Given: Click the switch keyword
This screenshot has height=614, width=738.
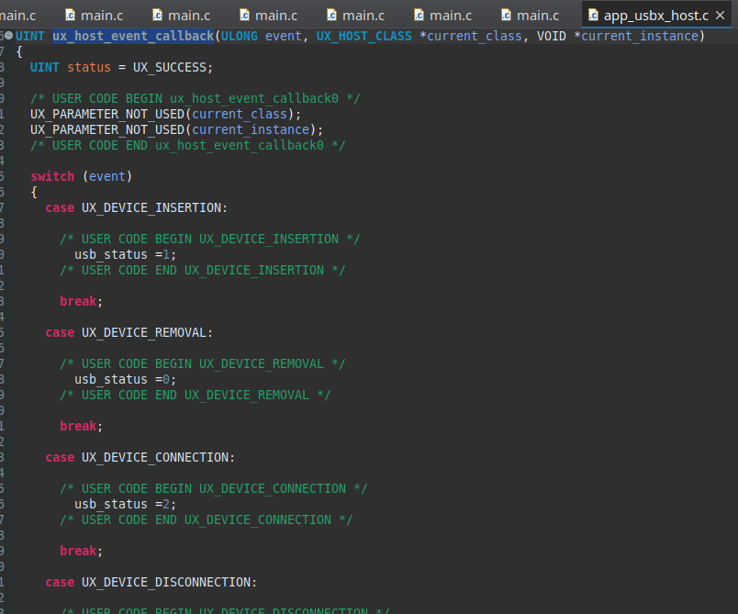Looking at the screenshot, I should tap(52, 176).
